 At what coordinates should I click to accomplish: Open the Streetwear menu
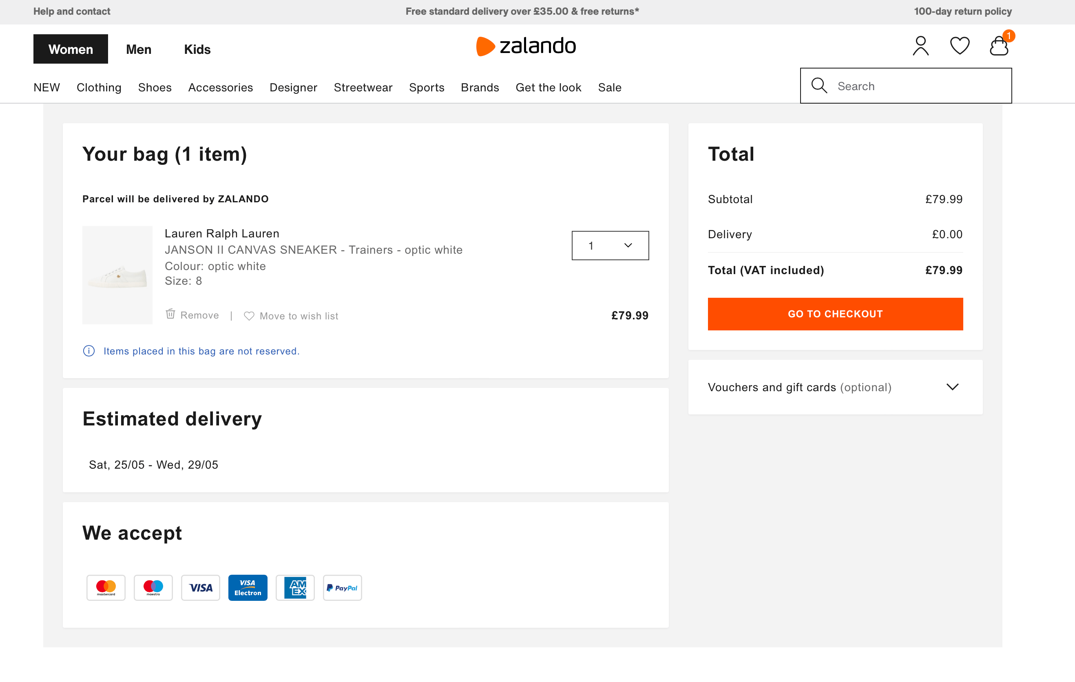tap(363, 88)
